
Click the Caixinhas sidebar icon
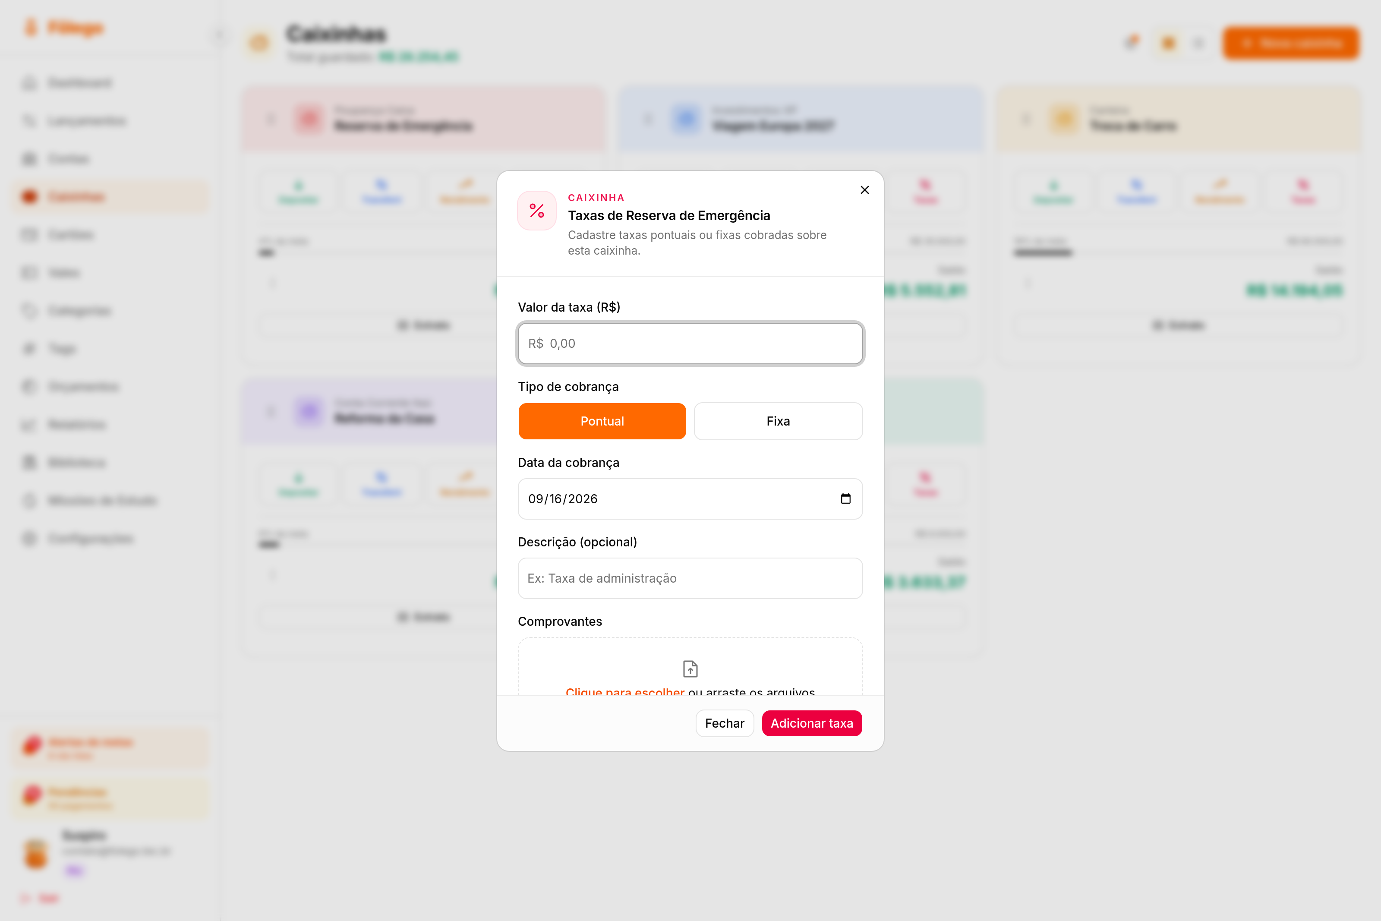[x=29, y=197]
